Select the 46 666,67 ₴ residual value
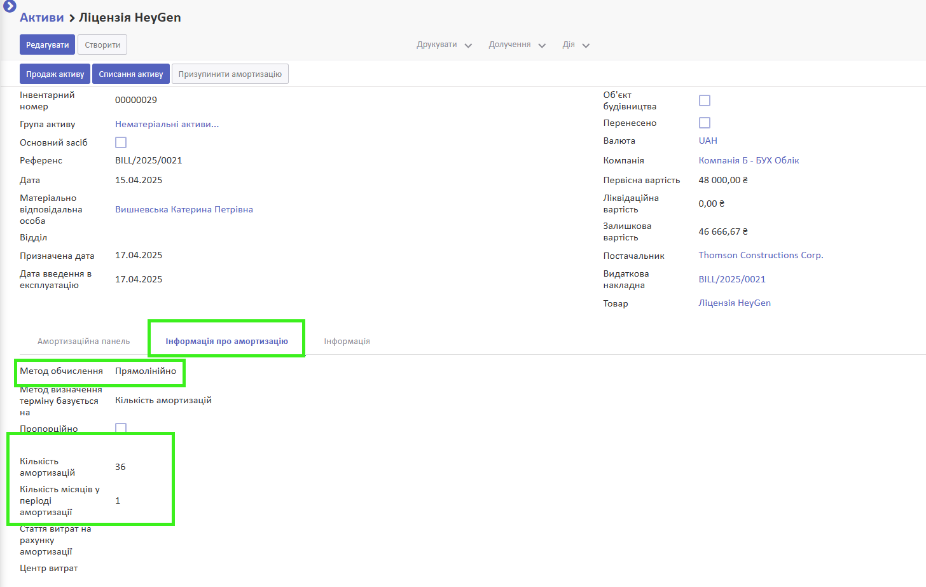The image size is (926, 587). 723,232
